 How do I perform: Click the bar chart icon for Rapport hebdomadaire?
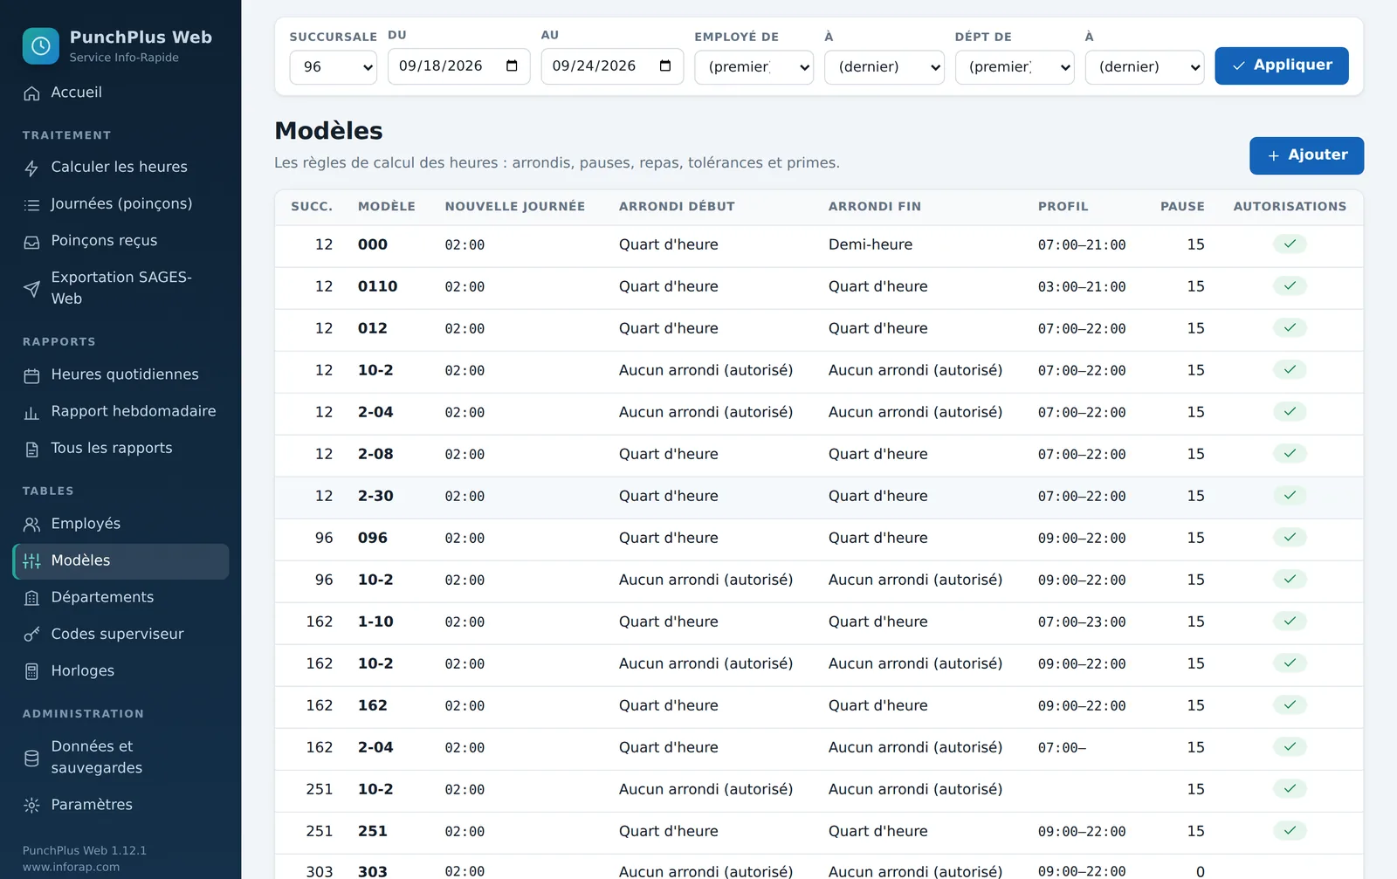point(31,413)
